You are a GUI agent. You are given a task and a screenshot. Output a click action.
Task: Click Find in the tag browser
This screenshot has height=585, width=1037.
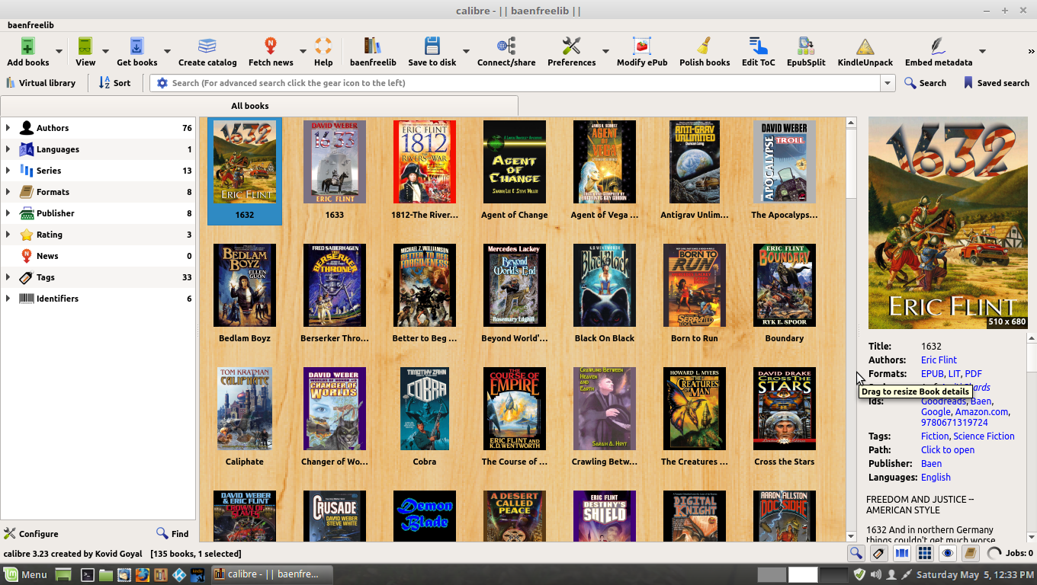[x=172, y=534]
